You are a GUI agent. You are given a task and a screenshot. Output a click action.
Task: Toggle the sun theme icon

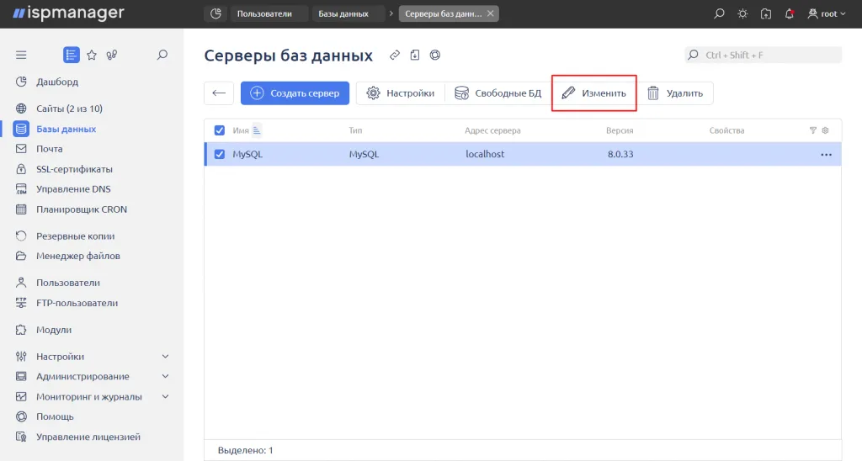[742, 13]
